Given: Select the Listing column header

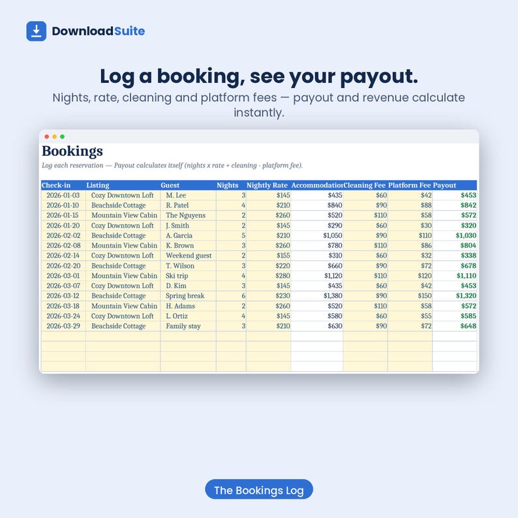Looking at the screenshot, I should click(123, 185).
